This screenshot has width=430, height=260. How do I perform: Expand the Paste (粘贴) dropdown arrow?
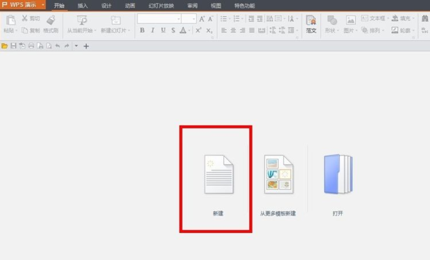(x=16, y=31)
